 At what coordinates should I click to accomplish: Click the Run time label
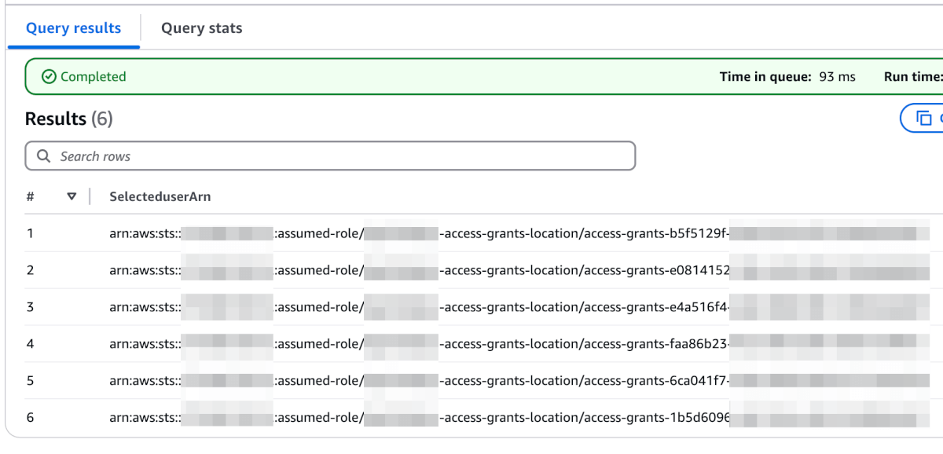click(913, 77)
